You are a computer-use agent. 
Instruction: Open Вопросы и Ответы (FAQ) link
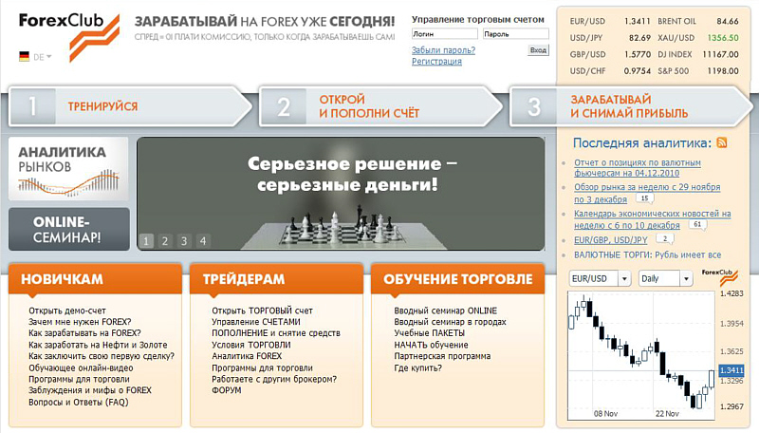pyautogui.click(x=79, y=402)
